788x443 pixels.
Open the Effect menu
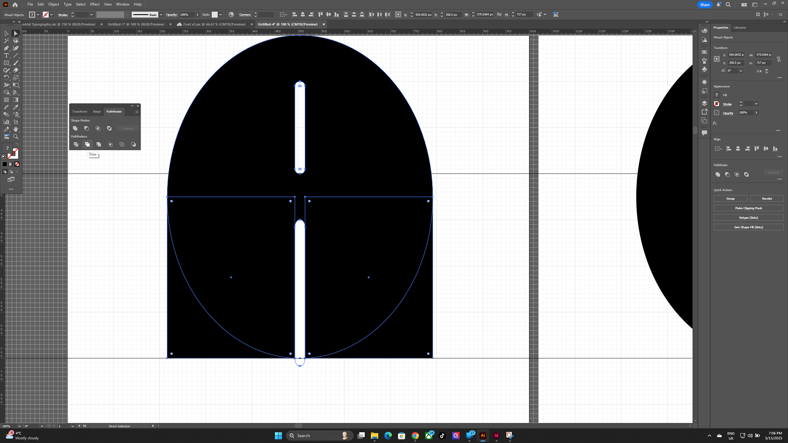[x=95, y=4]
